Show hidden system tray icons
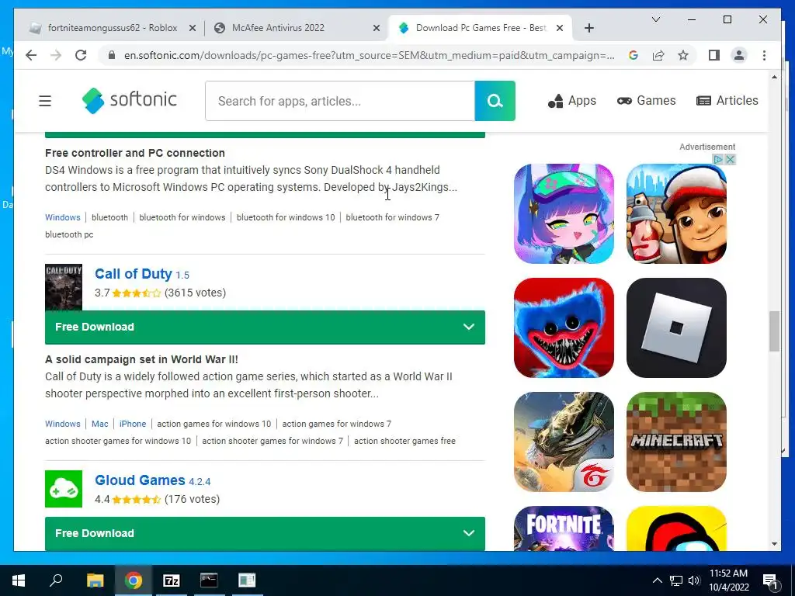The width and height of the screenshot is (795, 596). pos(657,580)
